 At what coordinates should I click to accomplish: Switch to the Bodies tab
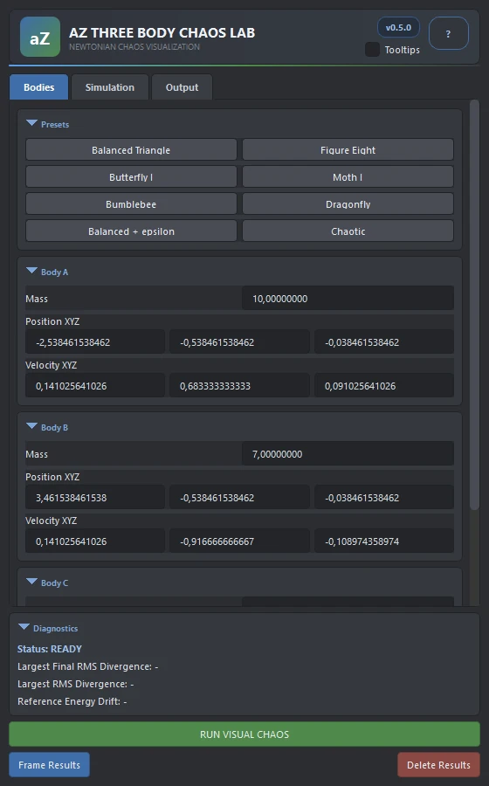(39, 87)
